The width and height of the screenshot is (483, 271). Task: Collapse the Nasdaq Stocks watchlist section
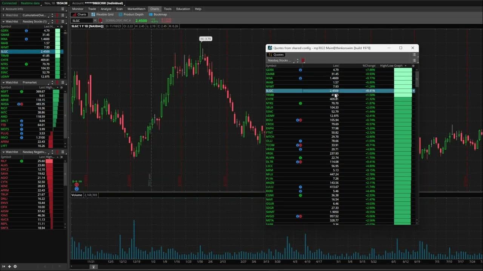(3, 21)
